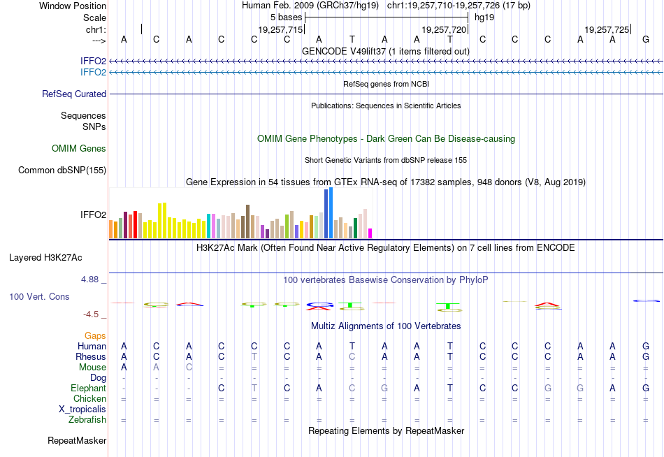
Task: Click the faded C base in Mouse row
Action: tap(189, 368)
